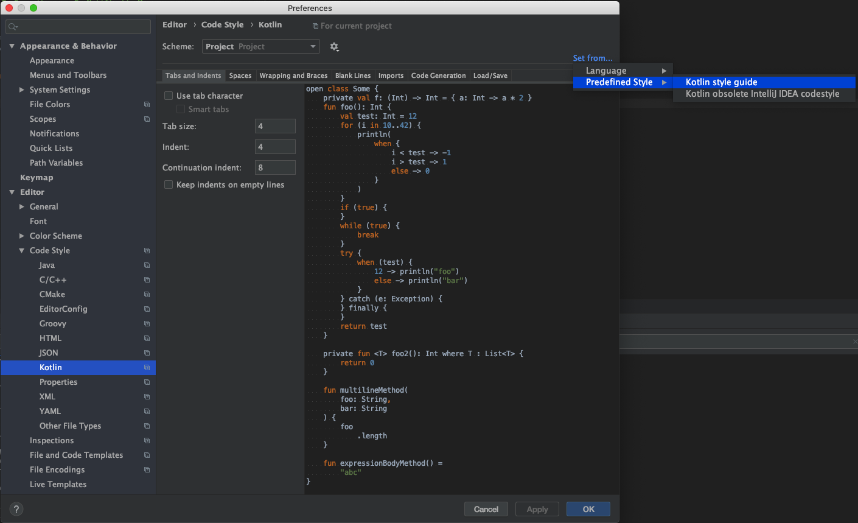Select Notifications in settings tree
The image size is (858, 523).
[x=54, y=134]
